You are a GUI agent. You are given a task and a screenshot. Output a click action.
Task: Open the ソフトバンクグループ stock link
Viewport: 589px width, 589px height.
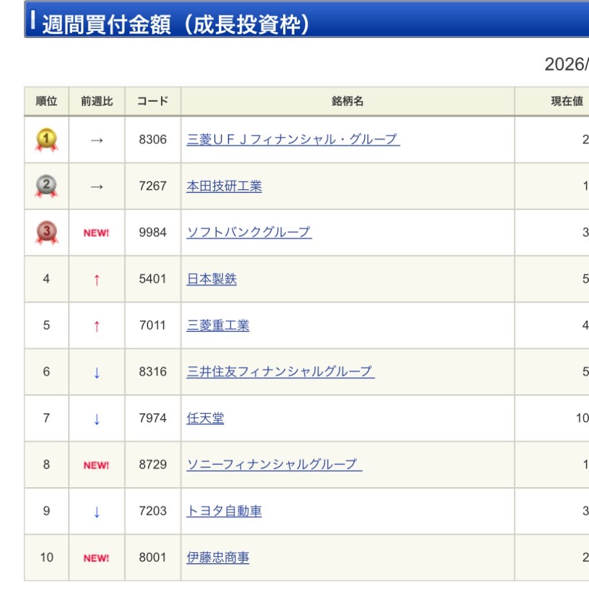pyautogui.click(x=249, y=232)
